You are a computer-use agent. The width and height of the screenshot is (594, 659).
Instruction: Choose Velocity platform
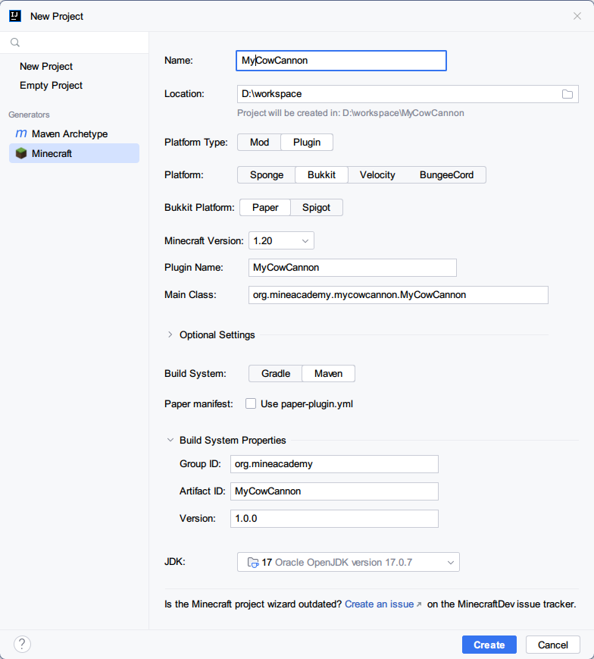pos(377,175)
